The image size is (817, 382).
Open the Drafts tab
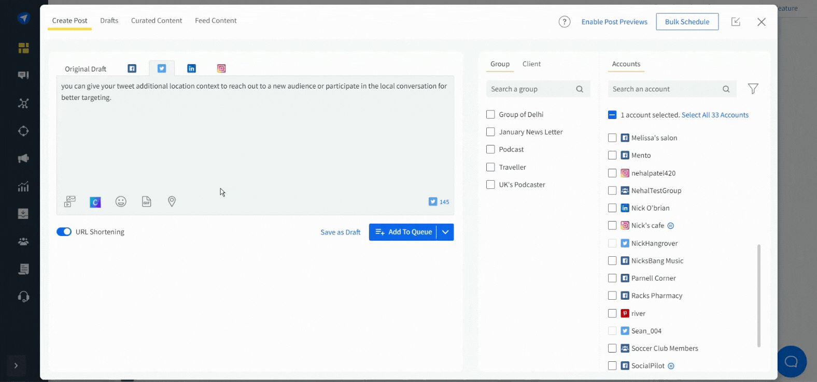pyautogui.click(x=109, y=21)
